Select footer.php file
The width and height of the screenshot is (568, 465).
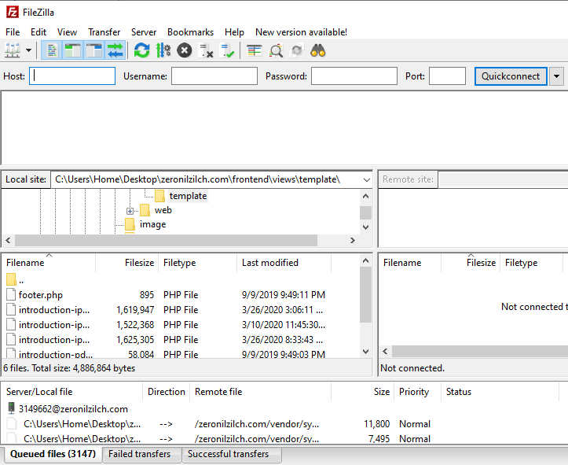pos(181,295)
